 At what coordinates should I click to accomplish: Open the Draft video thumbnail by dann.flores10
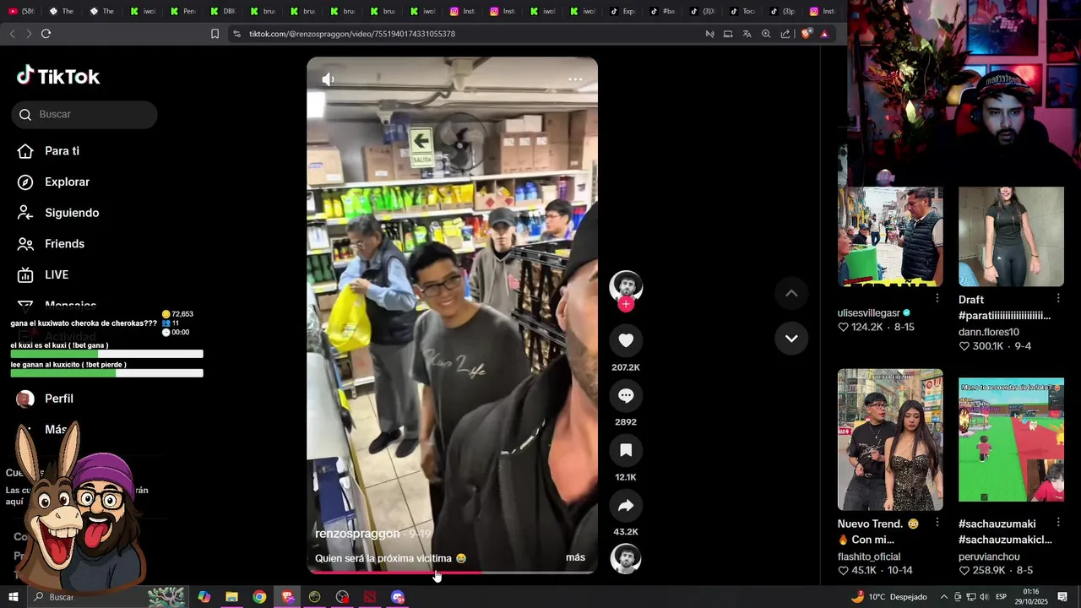[1011, 236]
